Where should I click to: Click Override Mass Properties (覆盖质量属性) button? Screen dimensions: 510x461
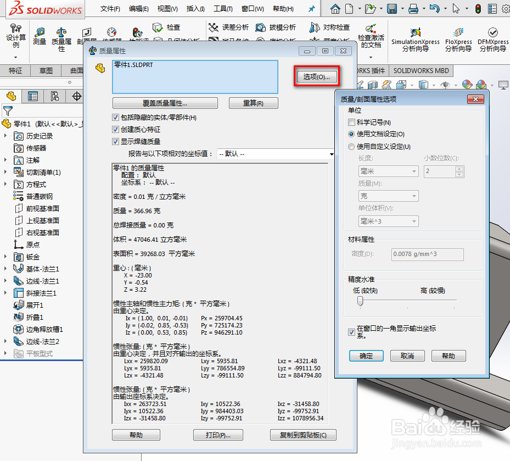click(165, 103)
